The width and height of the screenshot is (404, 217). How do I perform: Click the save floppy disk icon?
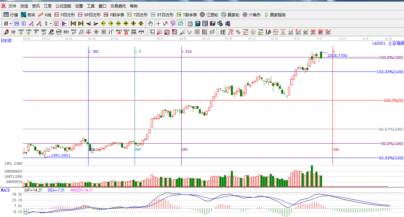213,23
